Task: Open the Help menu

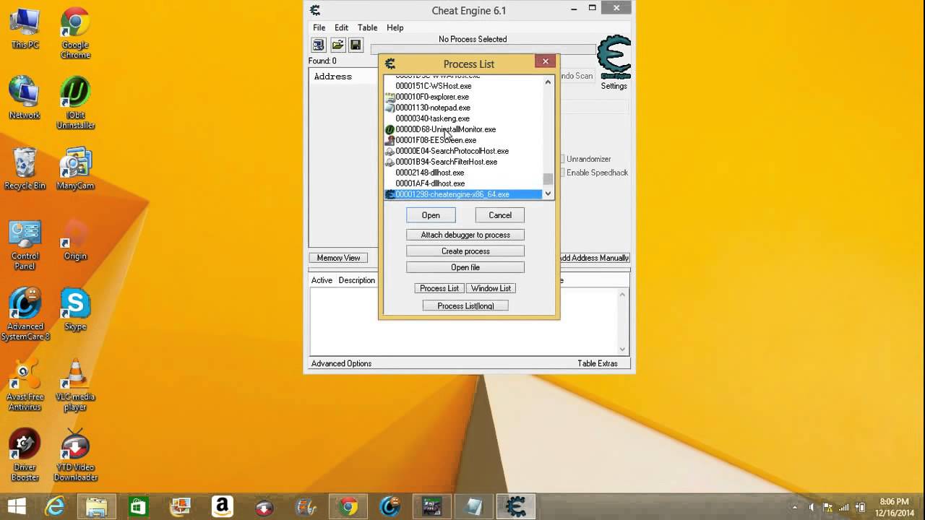Action: click(395, 27)
